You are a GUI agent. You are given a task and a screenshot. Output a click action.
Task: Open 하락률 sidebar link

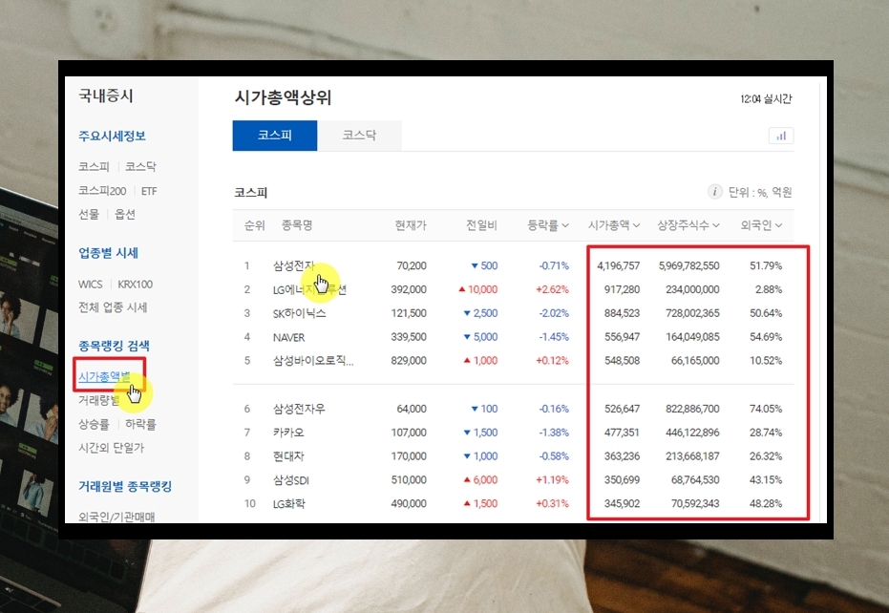(x=140, y=424)
